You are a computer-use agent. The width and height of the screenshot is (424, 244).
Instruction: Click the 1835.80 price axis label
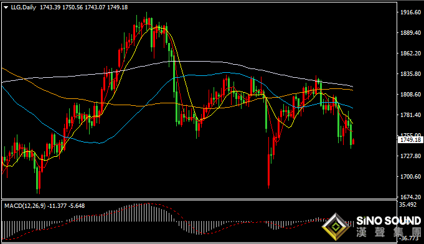410,74
